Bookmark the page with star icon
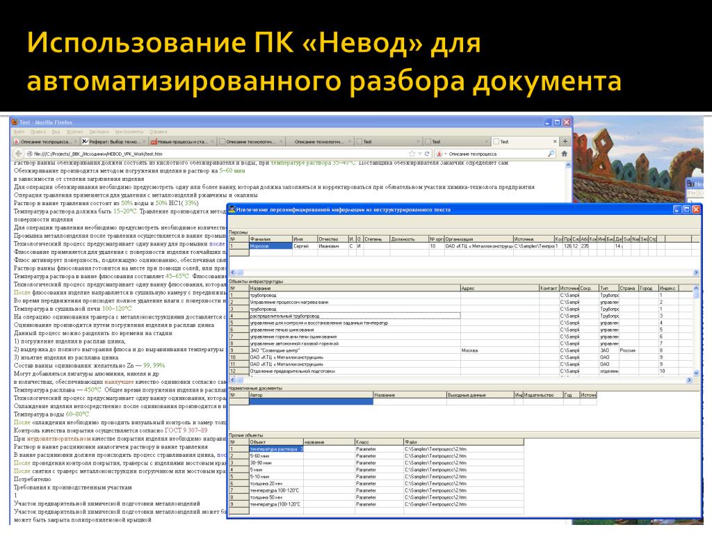 [x=412, y=154]
